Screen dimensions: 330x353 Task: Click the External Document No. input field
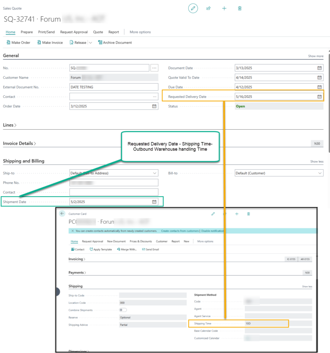113,87
